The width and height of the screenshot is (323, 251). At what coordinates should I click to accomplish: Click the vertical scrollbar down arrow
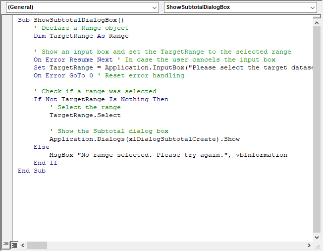317,238
